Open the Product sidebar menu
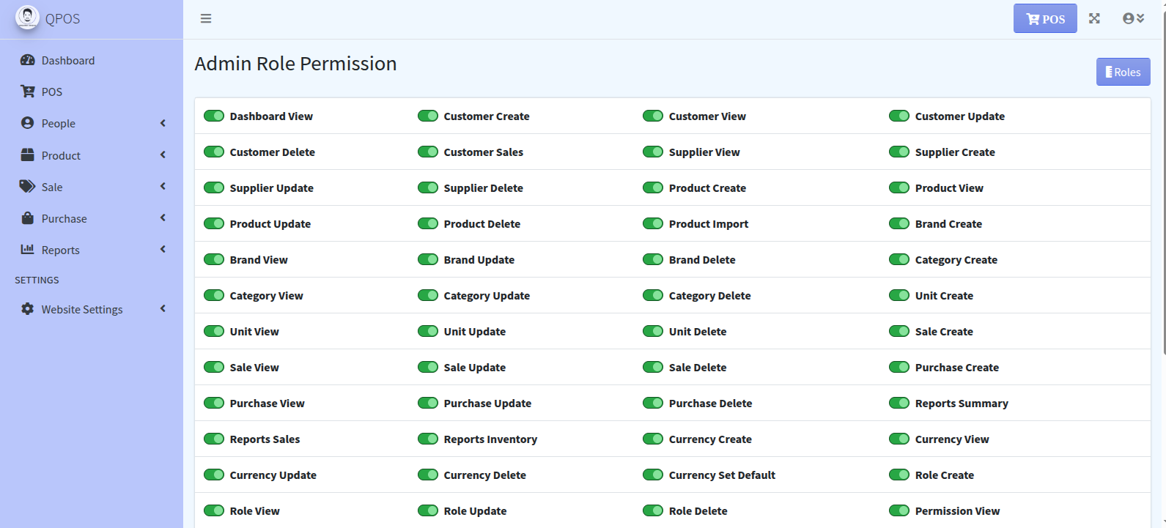Viewport: 1166px width, 528px height. point(92,155)
